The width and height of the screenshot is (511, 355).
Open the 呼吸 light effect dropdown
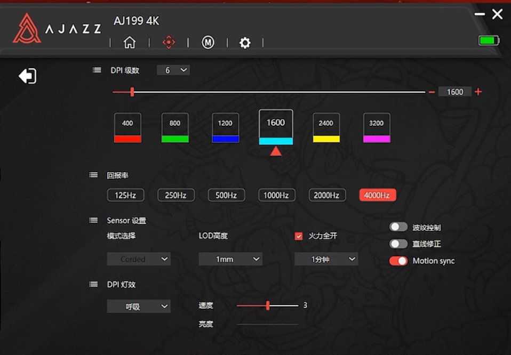coord(139,306)
